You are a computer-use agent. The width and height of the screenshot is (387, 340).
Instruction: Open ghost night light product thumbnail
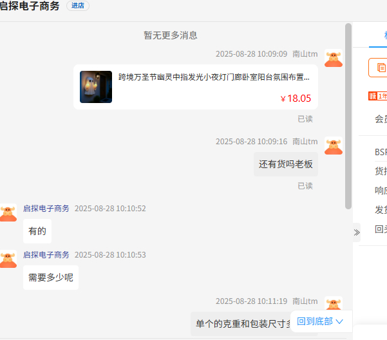click(x=96, y=87)
